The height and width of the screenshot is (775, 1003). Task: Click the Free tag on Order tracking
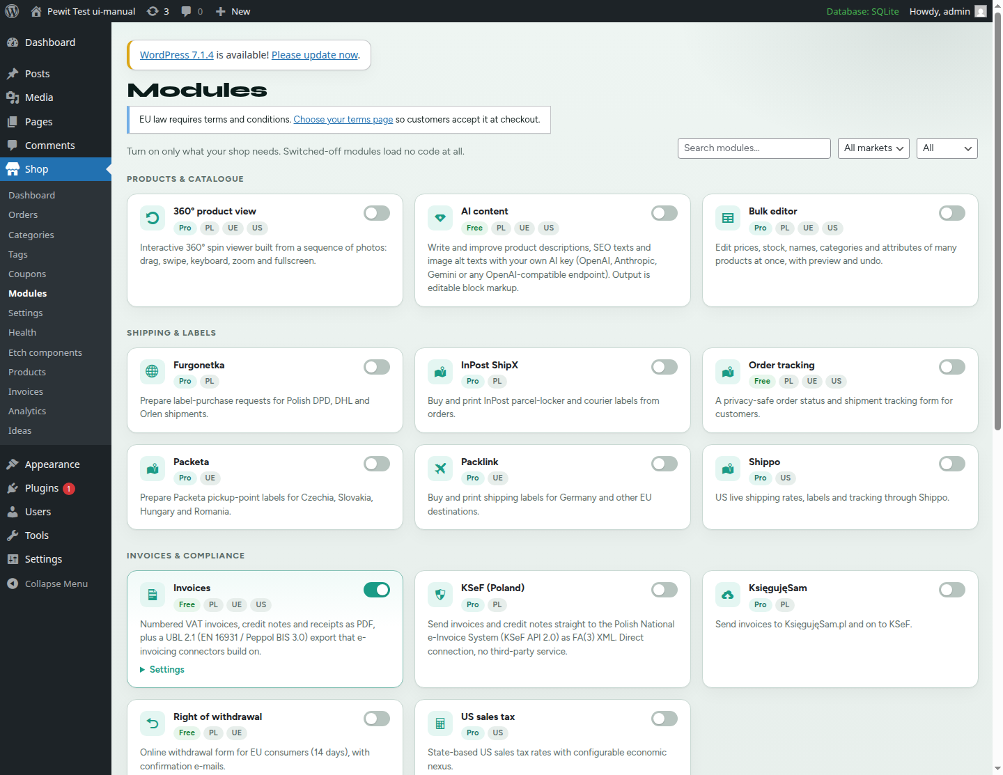[762, 382]
